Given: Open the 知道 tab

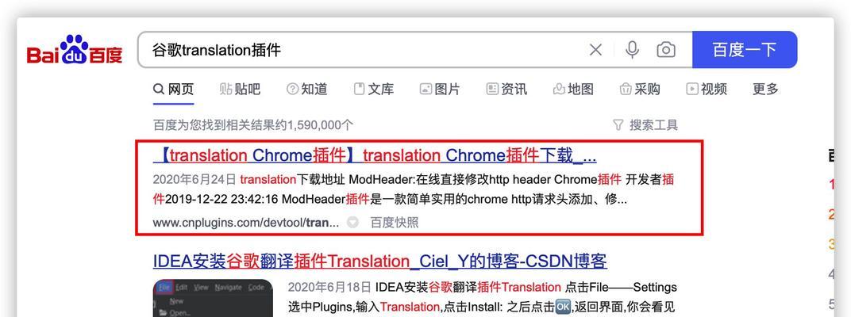Looking at the screenshot, I should [x=306, y=89].
